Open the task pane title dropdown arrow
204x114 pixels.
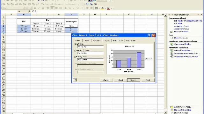[198, 15]
